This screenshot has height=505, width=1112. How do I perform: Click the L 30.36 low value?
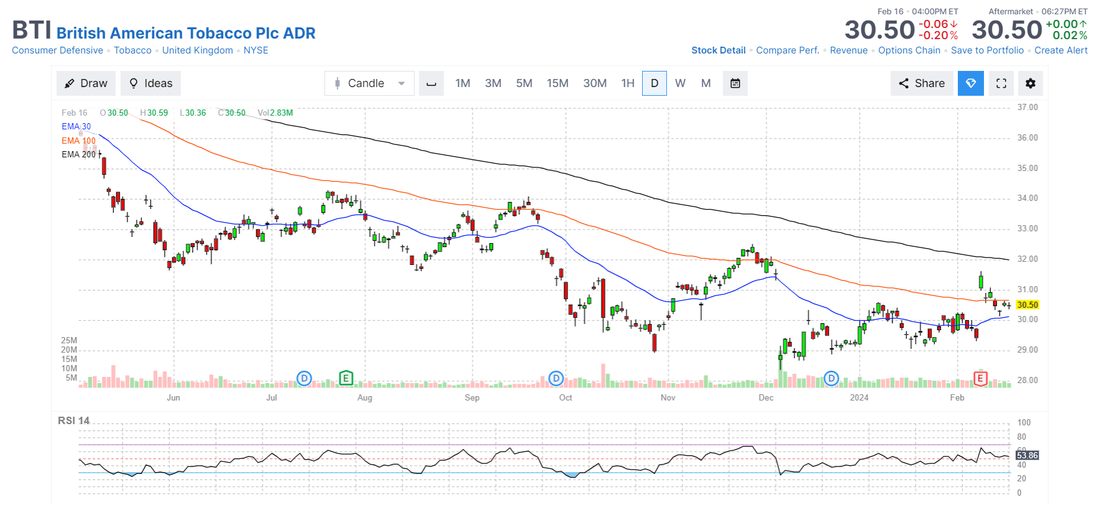[193, 113]
